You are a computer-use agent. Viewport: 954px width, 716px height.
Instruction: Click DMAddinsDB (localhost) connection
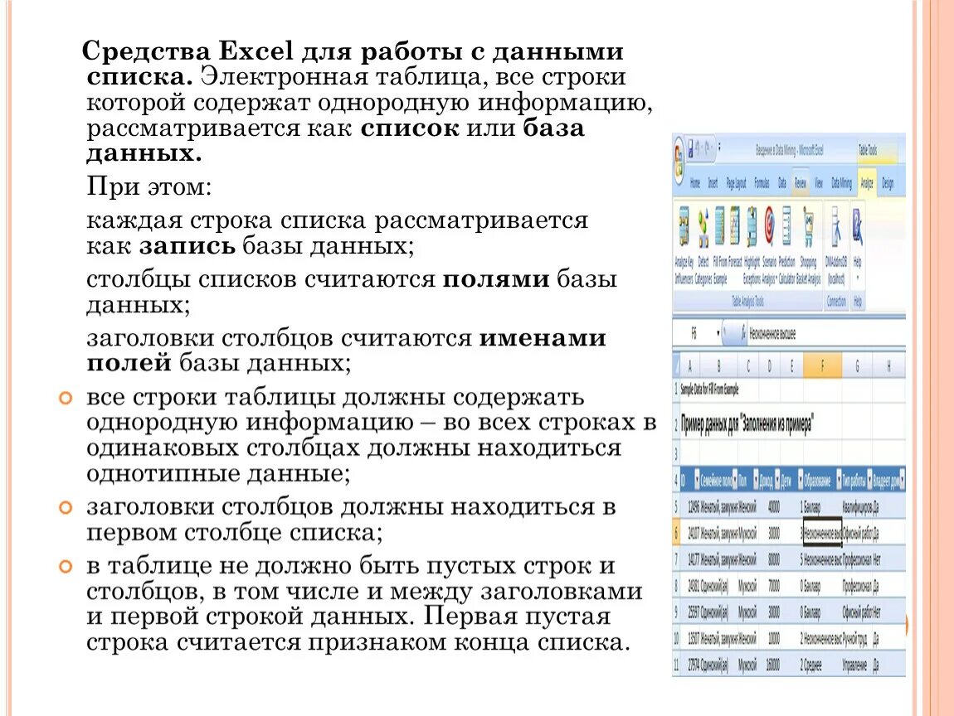click(836, 246)
